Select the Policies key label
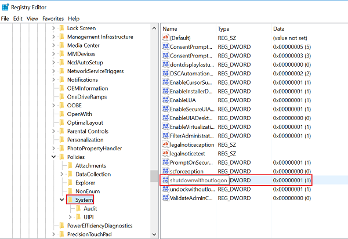Image resolution: width=348 pixels, height=239 pixels. point(76,157)
